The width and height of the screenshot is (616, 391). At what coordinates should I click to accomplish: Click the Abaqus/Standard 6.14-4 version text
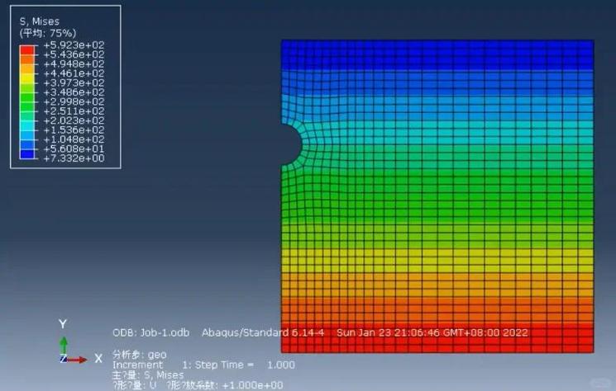[263, 332]
